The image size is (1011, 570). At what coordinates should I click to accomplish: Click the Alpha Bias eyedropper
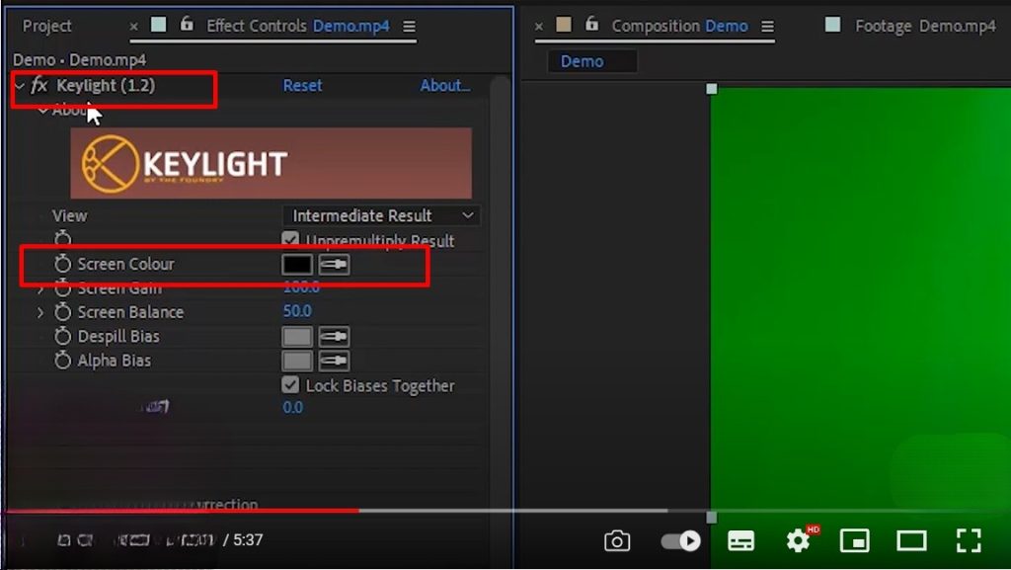(332, 360)
